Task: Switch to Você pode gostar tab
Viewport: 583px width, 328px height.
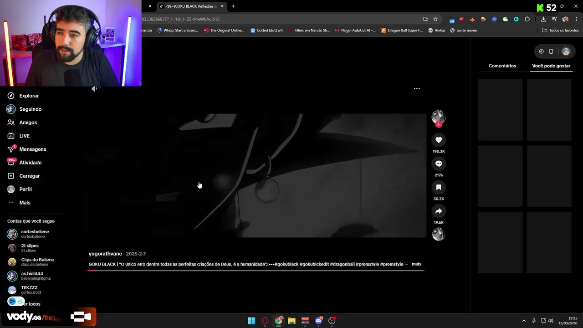Action: (551, 66)
